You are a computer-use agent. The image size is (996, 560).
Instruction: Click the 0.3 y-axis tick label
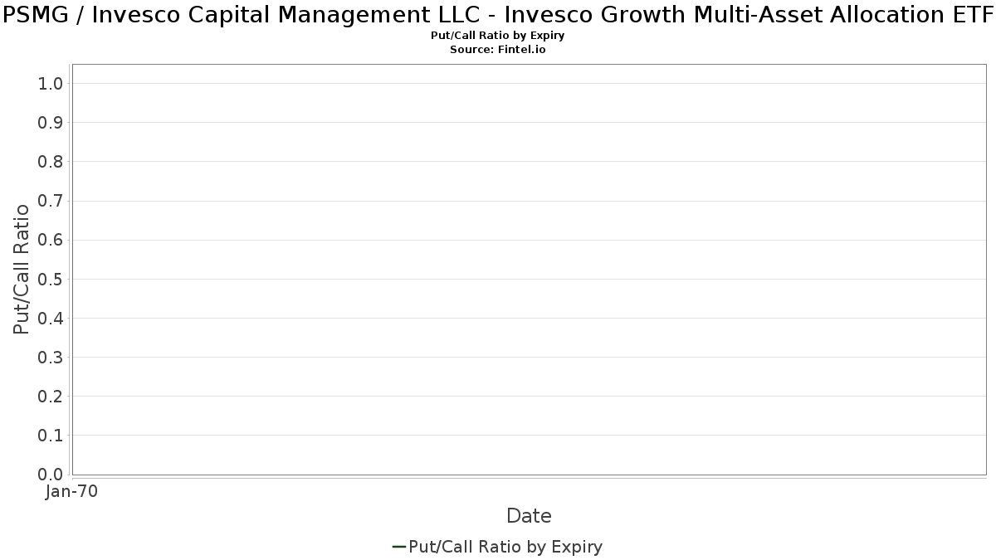51,357
